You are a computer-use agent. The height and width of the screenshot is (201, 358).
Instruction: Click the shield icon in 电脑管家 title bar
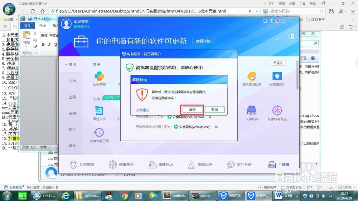tap(271, 21)
